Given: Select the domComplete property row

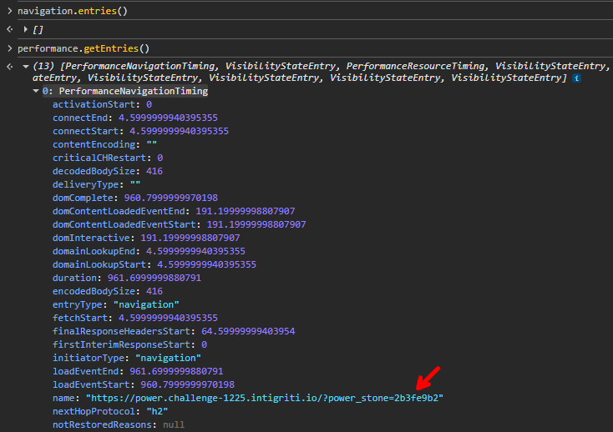Looking at the screenshot, I should point(135,198).
